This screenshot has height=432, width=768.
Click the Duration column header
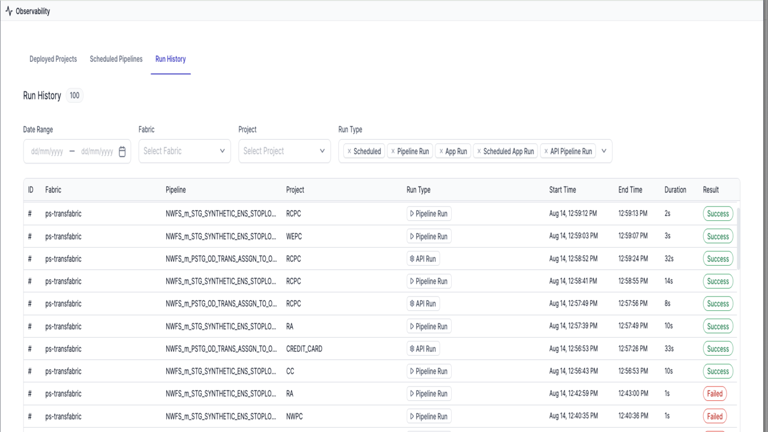pos(675,190)
